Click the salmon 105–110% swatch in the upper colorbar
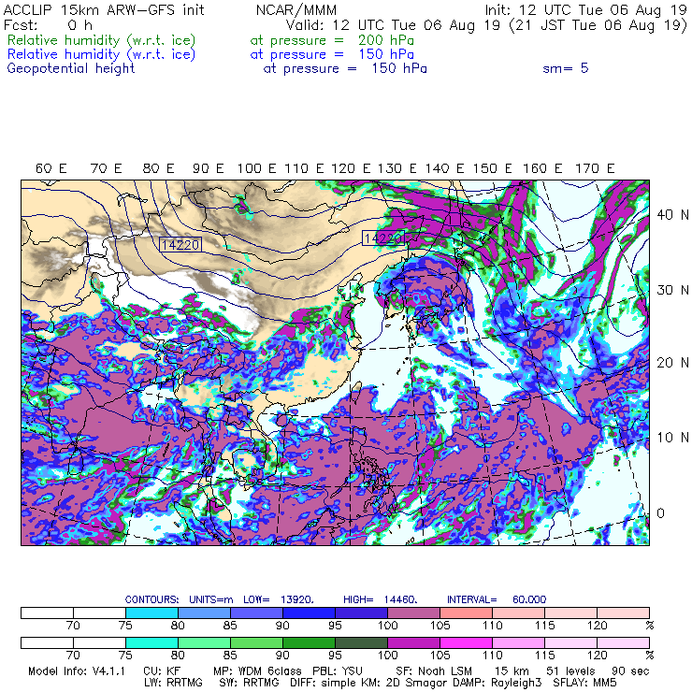This screenshot has width=692, height=692. [x=466, y=613]
